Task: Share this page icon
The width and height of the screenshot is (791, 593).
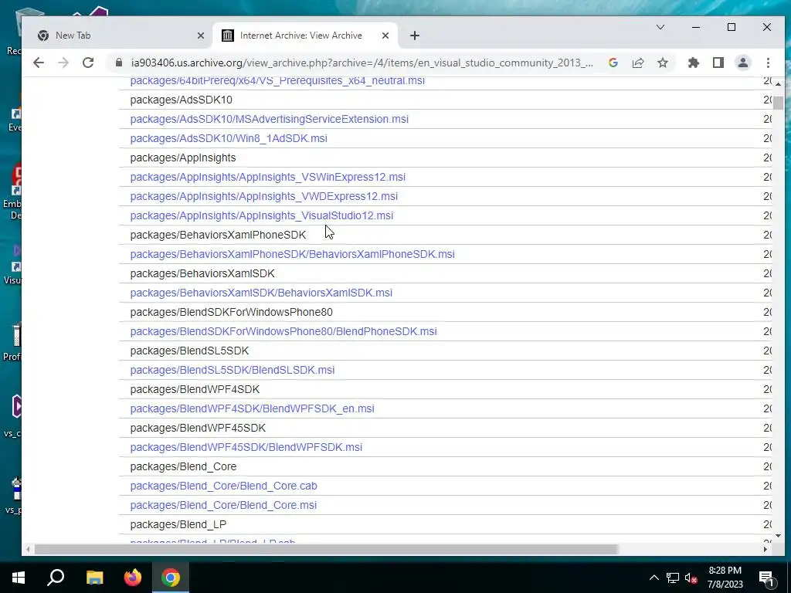Action: pyautogui.click(x=637, y=63)
